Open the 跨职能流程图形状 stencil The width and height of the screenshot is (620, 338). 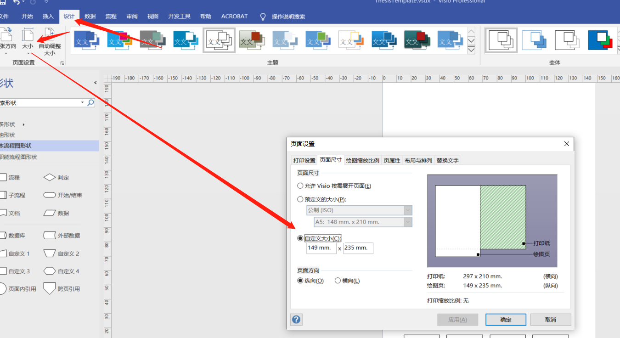(x=50, y=157)
